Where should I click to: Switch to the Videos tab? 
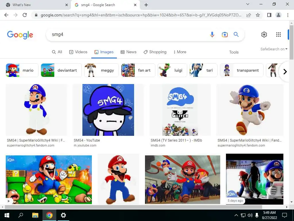tap(78, 52)
